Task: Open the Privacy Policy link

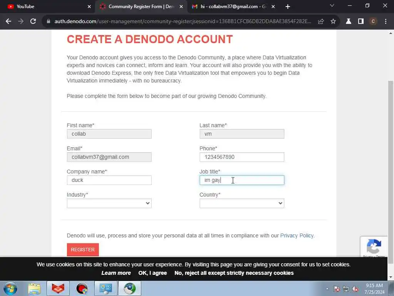Action: 297,235
